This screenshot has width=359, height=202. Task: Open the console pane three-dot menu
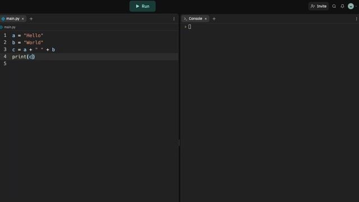point(357,19)
